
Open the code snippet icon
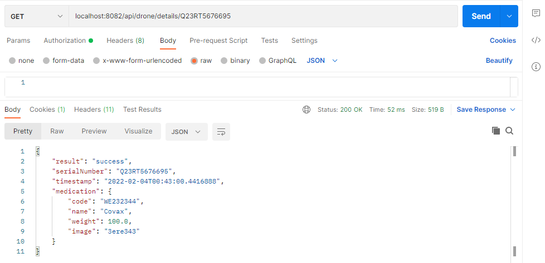536,40
